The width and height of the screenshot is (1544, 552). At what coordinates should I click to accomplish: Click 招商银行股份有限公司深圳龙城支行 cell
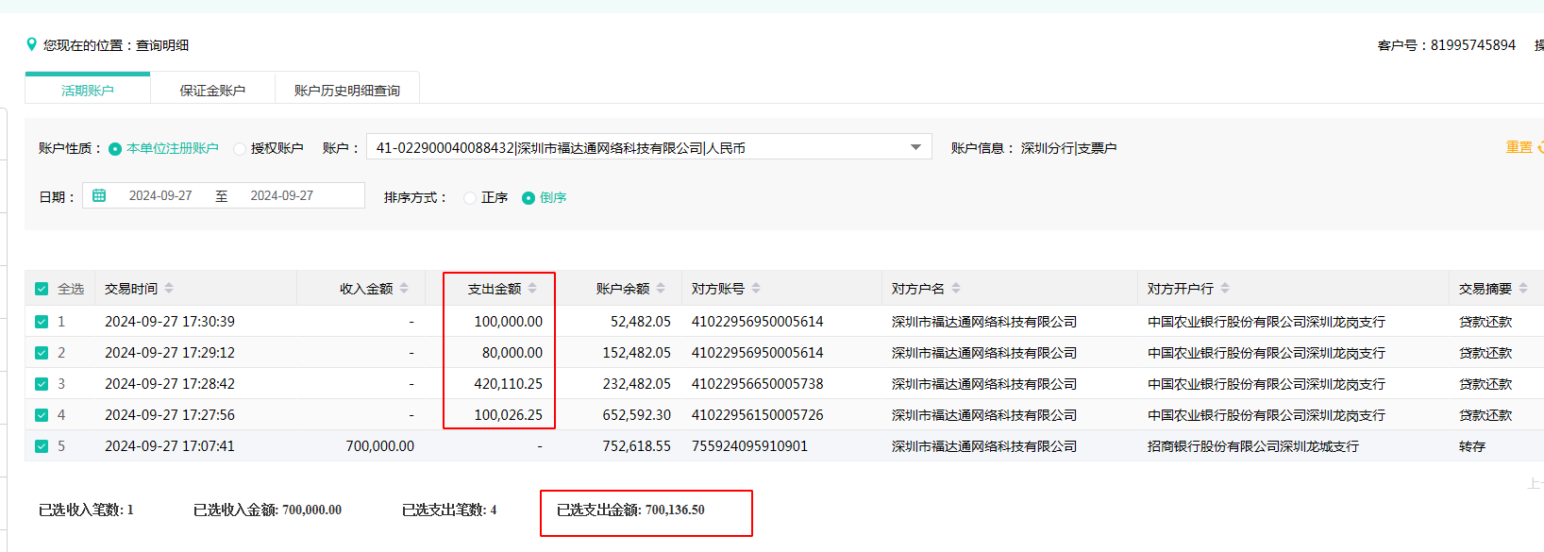pos(1253,446)
